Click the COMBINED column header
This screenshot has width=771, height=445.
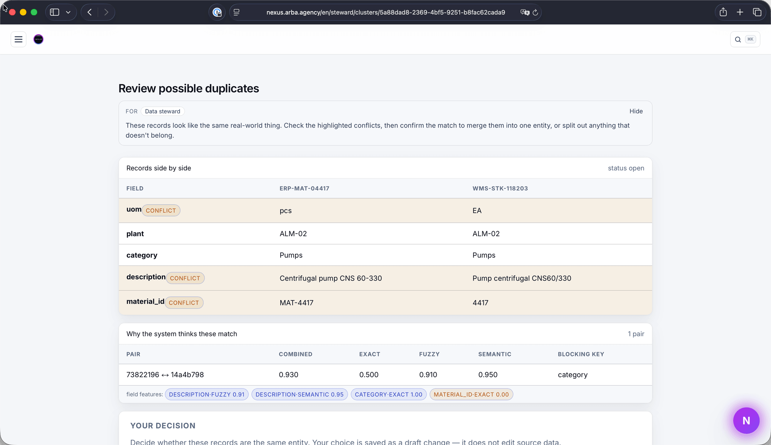pos(296,354)
